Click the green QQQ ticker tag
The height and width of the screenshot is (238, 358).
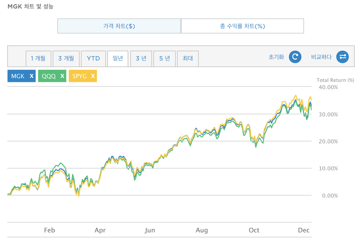click(x=52, y=76)
